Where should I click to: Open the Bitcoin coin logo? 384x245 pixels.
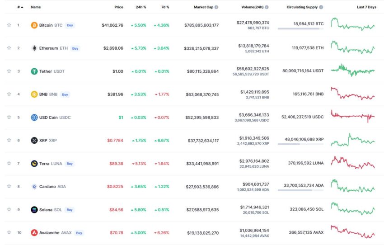34,25
